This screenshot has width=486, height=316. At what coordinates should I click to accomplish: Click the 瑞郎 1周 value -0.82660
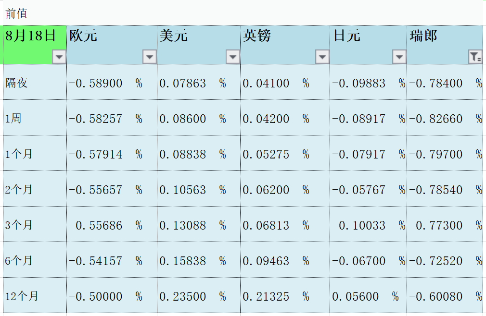(436, 119)
